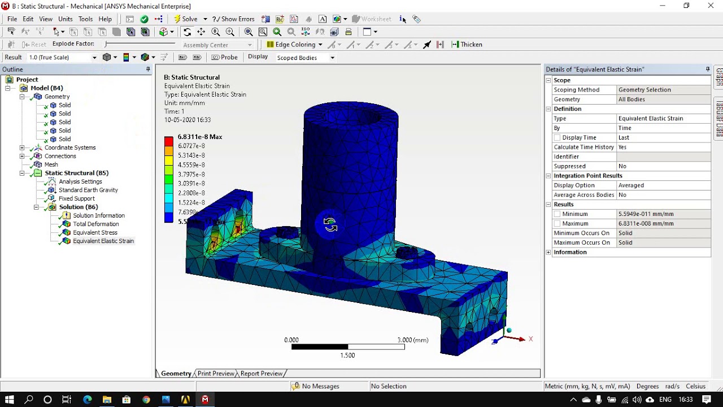Collapse the Static Structural (B5) tree node
Screen dimensions: 723x407
click(x=22, y=173)
